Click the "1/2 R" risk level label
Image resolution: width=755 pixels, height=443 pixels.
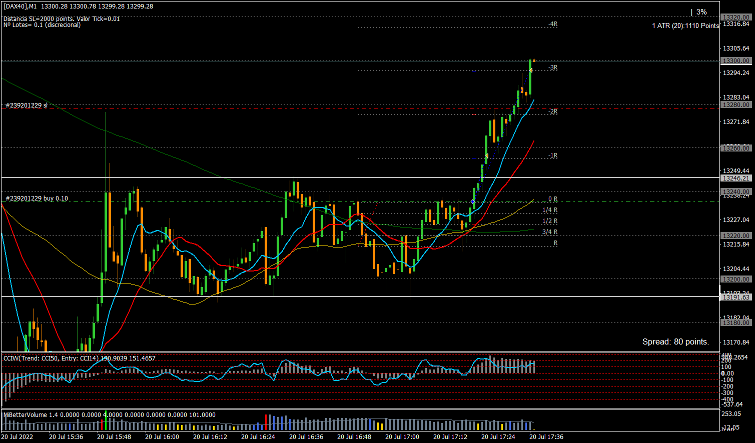pos(550,221)
